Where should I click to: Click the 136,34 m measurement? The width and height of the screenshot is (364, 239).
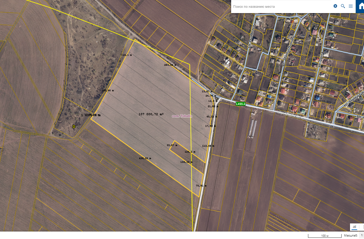coord(186,162)
